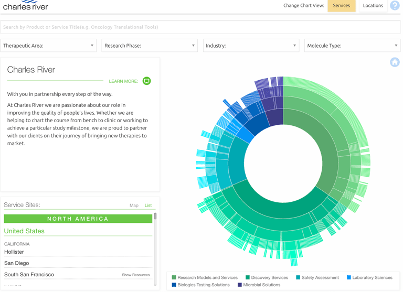
Task: Click the home reset chart icon
Action: [x=395, y=62]
